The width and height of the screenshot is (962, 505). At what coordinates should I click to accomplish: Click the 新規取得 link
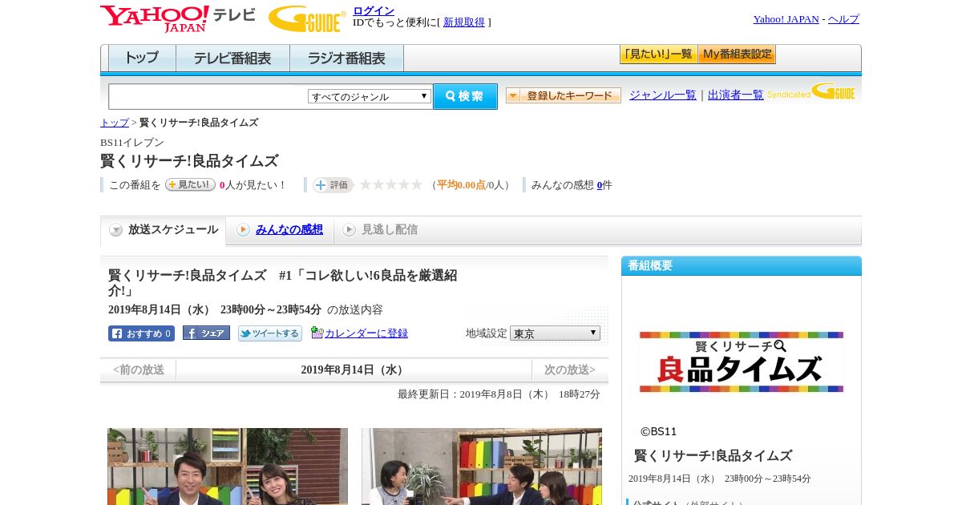click(x=464, y=22)
